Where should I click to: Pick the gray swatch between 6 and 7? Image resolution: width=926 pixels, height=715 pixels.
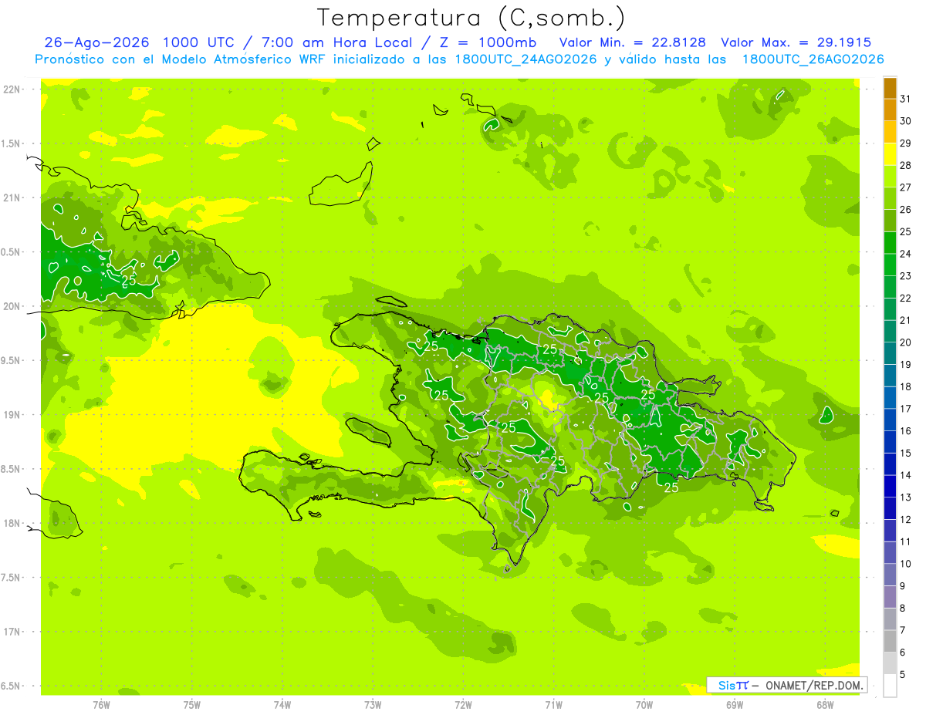[890, 642]
